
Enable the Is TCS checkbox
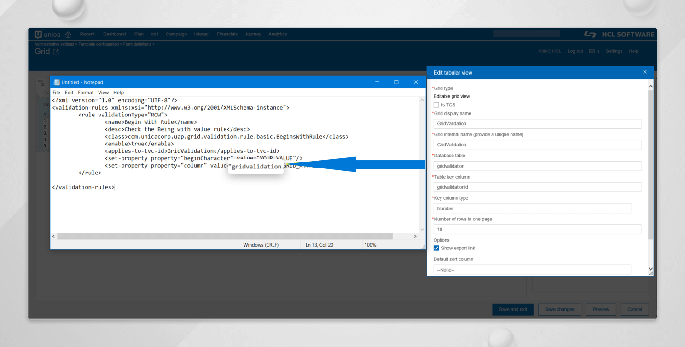pyautogui.click(x=436, y=104)
